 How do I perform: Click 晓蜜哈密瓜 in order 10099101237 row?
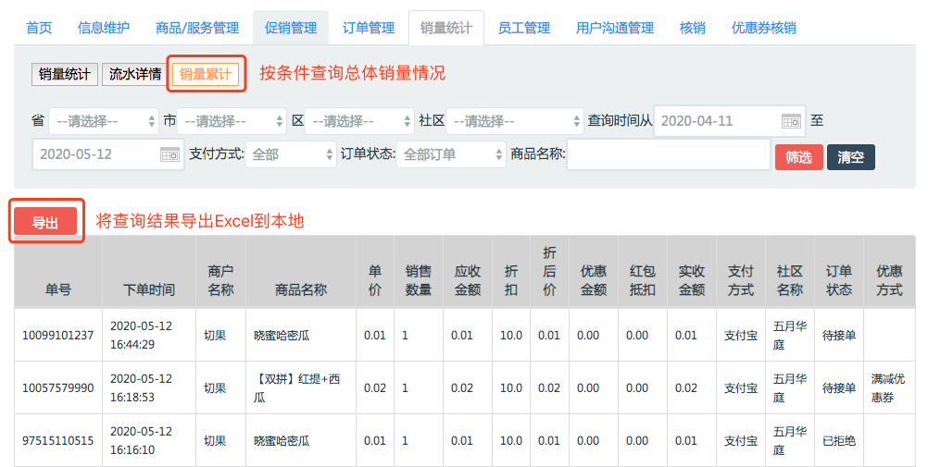coord(282,335)
